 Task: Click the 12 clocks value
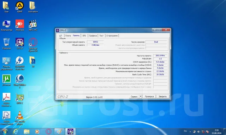tap(160, 71)
